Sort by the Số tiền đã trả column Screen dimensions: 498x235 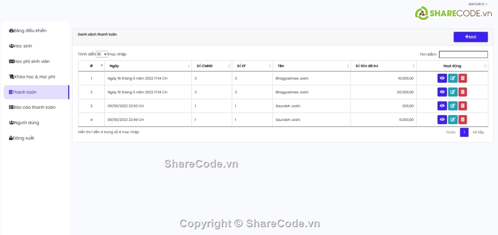tap(383, 66)
